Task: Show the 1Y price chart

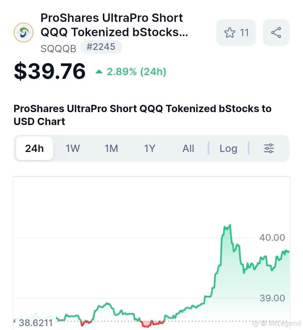Action: pyautogui.click(x=150, y=148)
